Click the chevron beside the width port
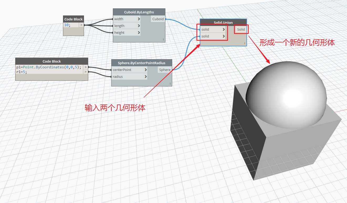This screenshot has height=203, width=347. tap(139, 19)
